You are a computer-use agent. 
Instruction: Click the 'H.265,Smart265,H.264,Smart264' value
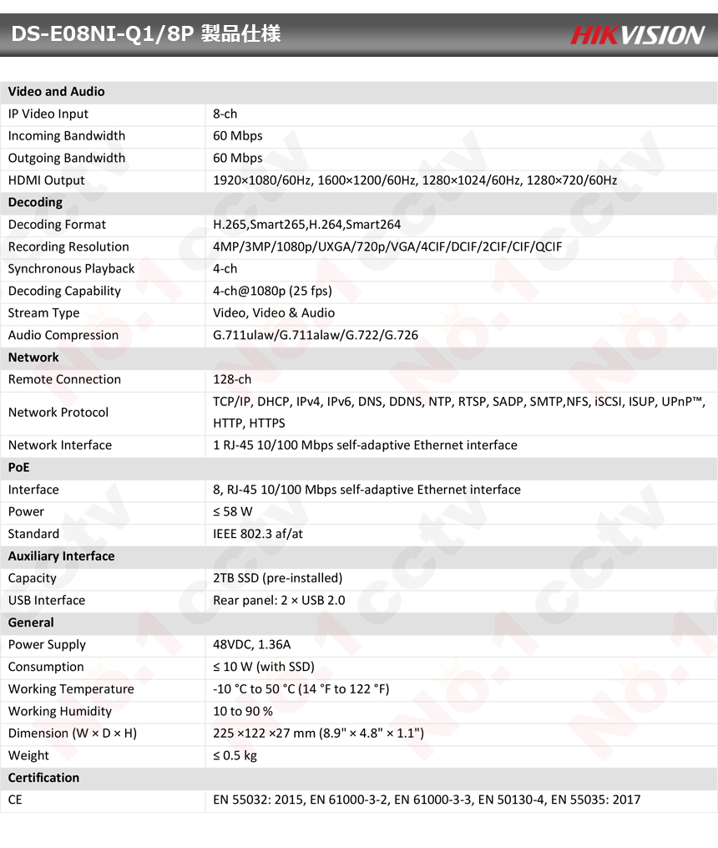tap(307, 225)
